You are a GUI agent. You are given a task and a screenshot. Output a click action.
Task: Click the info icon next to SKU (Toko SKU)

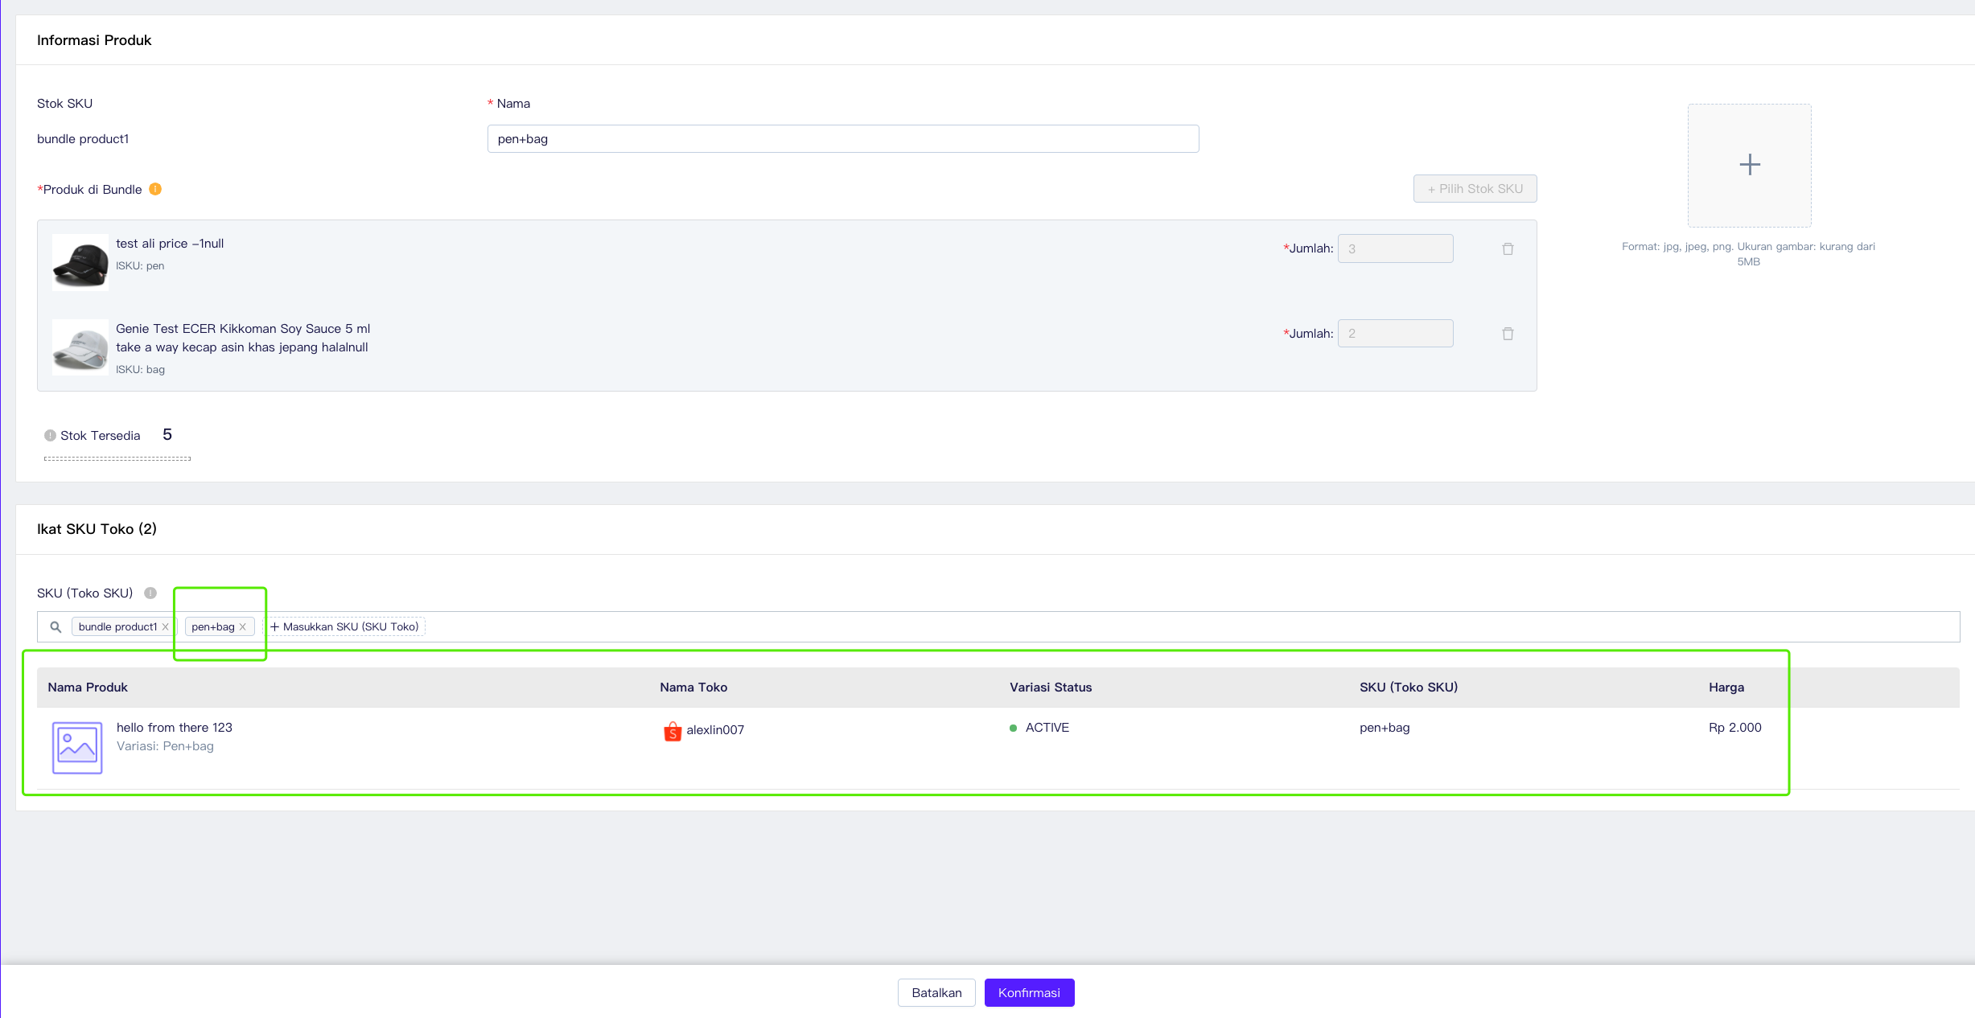(150, 593)
